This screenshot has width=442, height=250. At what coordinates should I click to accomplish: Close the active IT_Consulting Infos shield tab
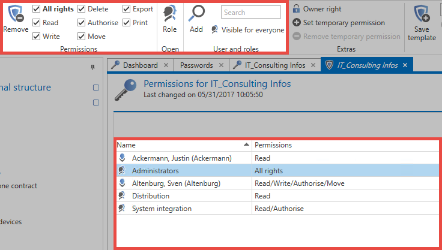point(405,65)
